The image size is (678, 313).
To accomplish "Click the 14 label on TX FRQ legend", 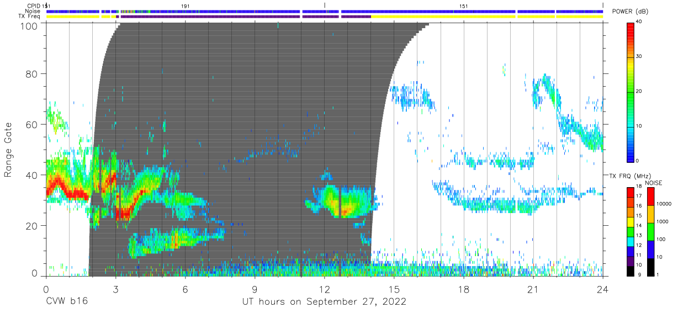I will [x=639, y=226].
